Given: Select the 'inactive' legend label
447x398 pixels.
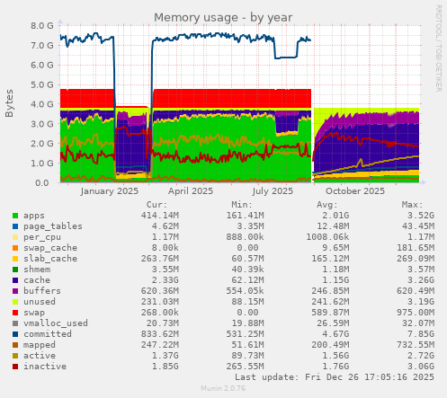Looking at the screenshot, I should [x=45, y=367].
